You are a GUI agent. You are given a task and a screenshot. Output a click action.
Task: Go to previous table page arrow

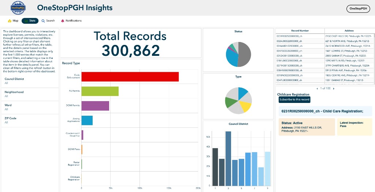coord(317,88)
